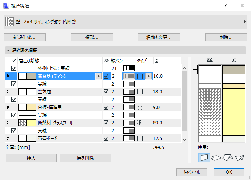Click the ArchiCAD logo in title bar
Image resolution: width=251 pixels, height=180 pixels.
click(x=6, y=6)
